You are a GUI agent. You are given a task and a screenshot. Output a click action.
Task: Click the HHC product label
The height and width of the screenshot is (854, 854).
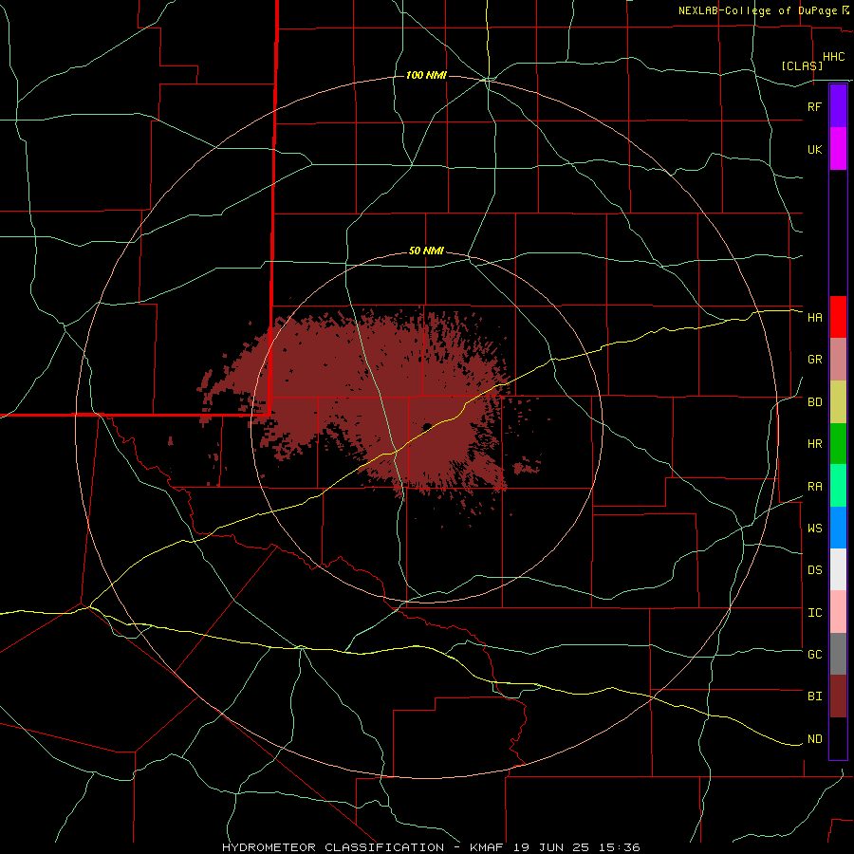click(833, 57)
